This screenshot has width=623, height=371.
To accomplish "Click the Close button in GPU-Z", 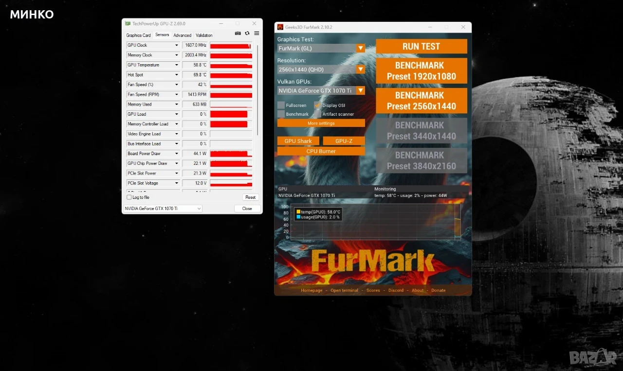I will (x=247, y=209).
